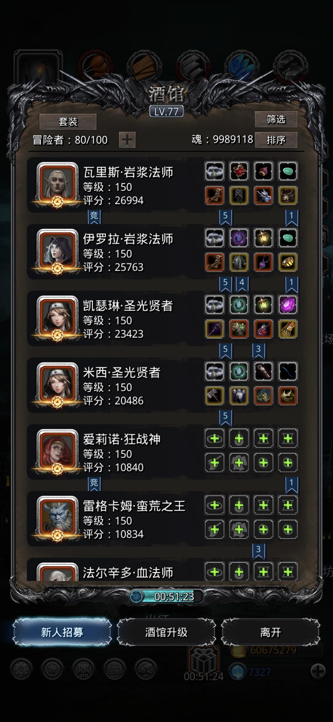Click the 离开 leave button
Viewport: 333px width, 722px height.
point(270,632)
